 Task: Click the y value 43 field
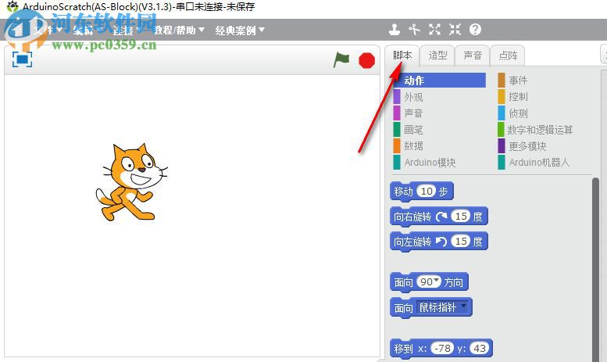pos(480,349)
